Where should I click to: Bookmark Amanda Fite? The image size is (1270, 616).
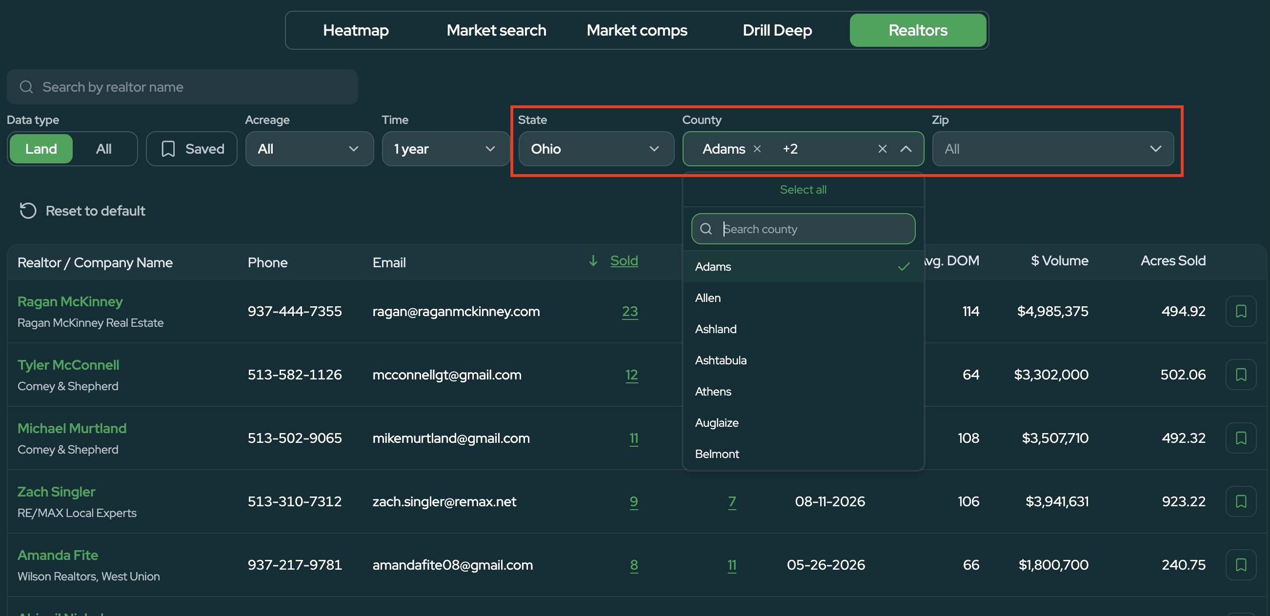[1240, 565]
